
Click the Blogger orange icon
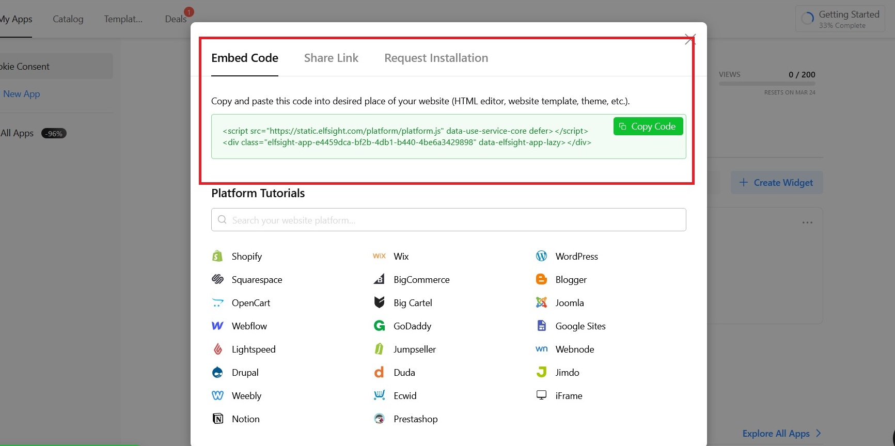(541, 279)
